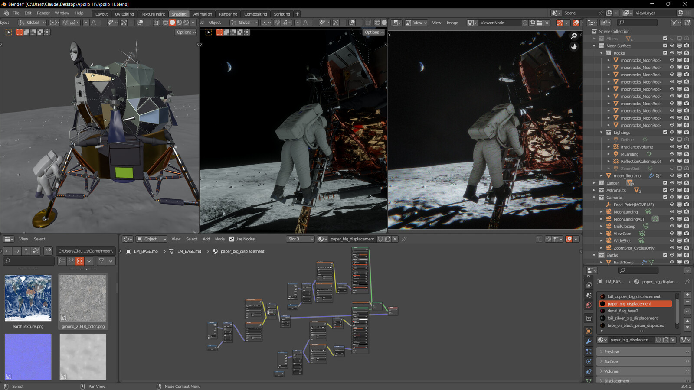The width and height of the screenshot is (694, 390).
Task: Toggle Use Nodes checkbox
Action: (x=232, y=239)
